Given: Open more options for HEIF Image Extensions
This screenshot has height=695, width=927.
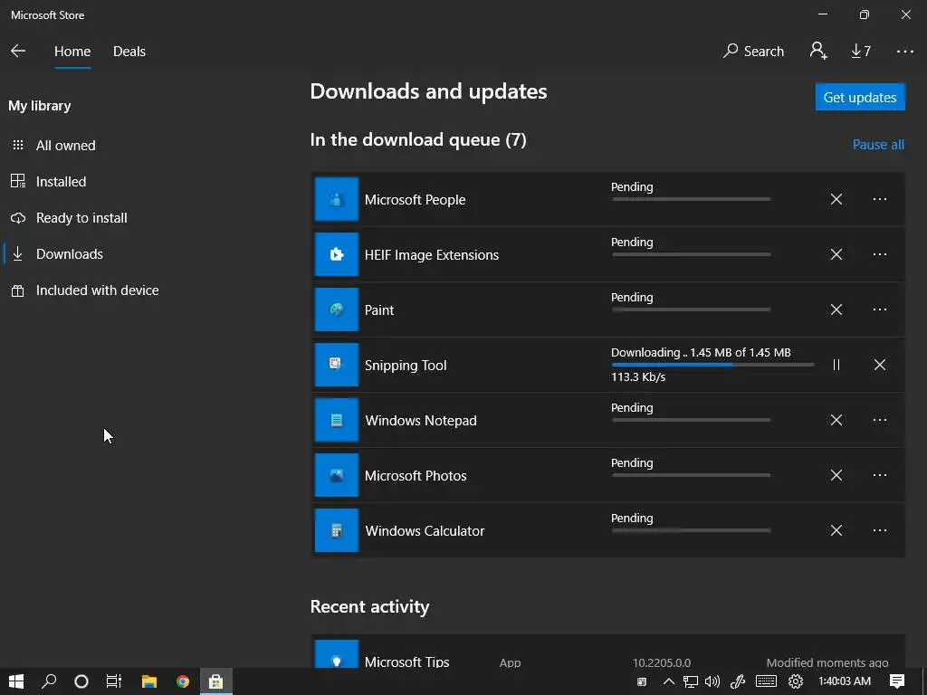Looking at the screenshot, I should (x=880, y=254).
